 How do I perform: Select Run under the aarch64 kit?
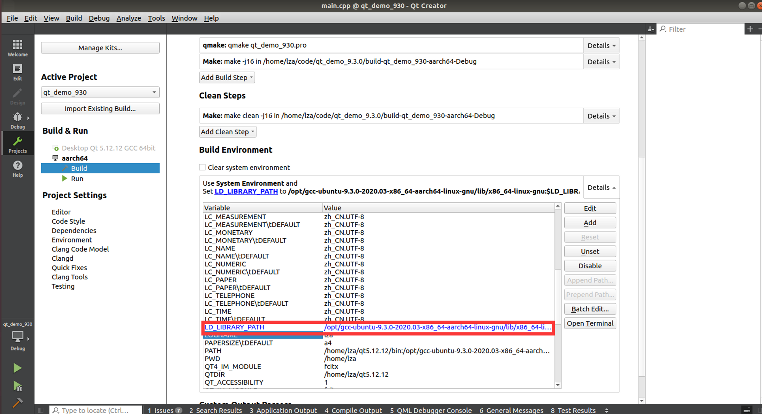coord(77,178)
